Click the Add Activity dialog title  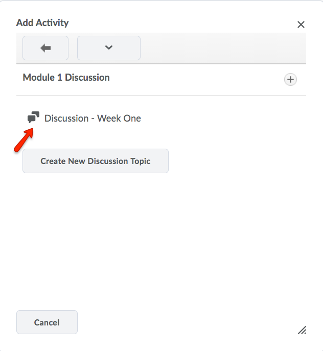coord(42,23)
